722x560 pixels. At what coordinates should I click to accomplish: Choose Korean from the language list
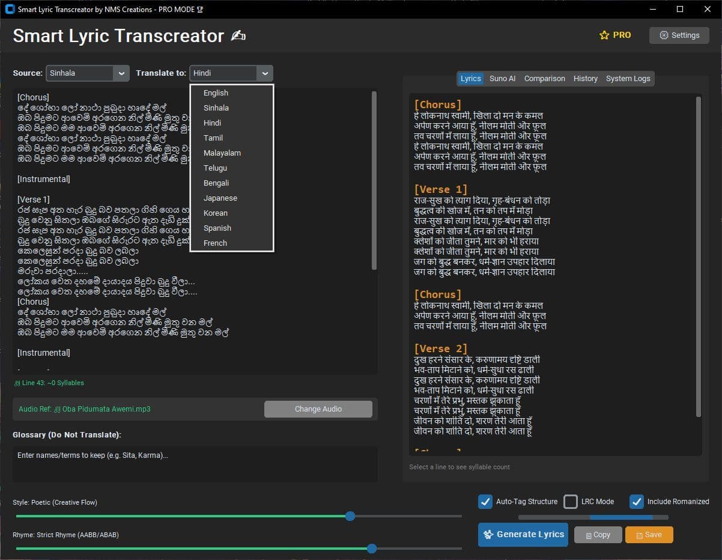click(x=232, y=213)
